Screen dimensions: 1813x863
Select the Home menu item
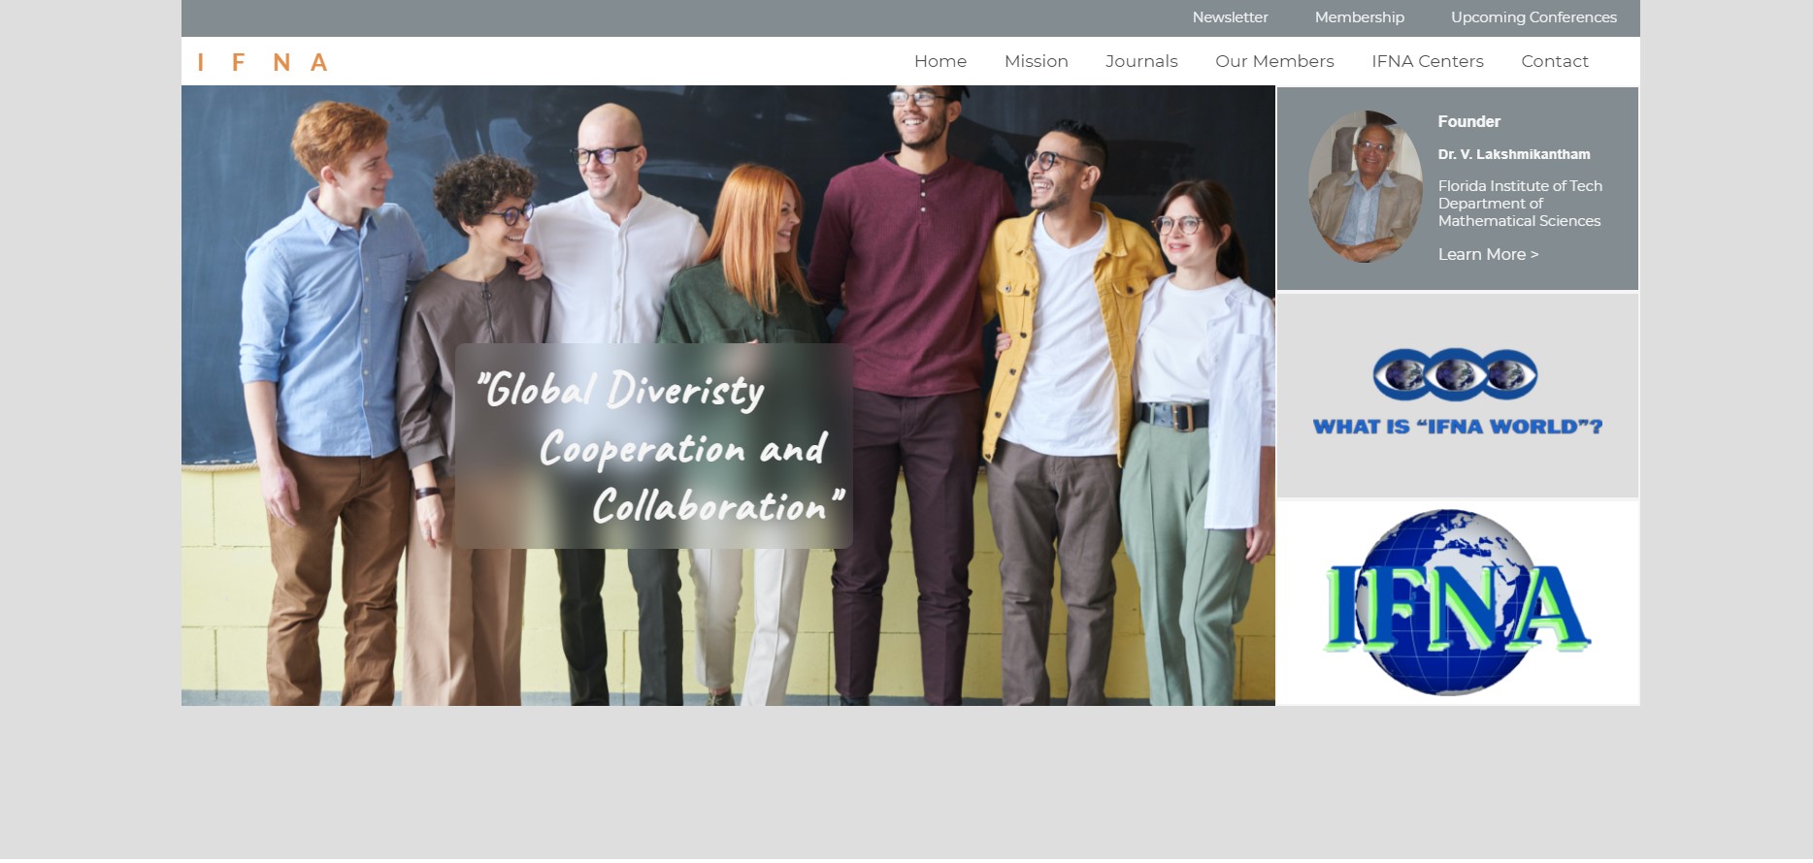coord(940,61)
